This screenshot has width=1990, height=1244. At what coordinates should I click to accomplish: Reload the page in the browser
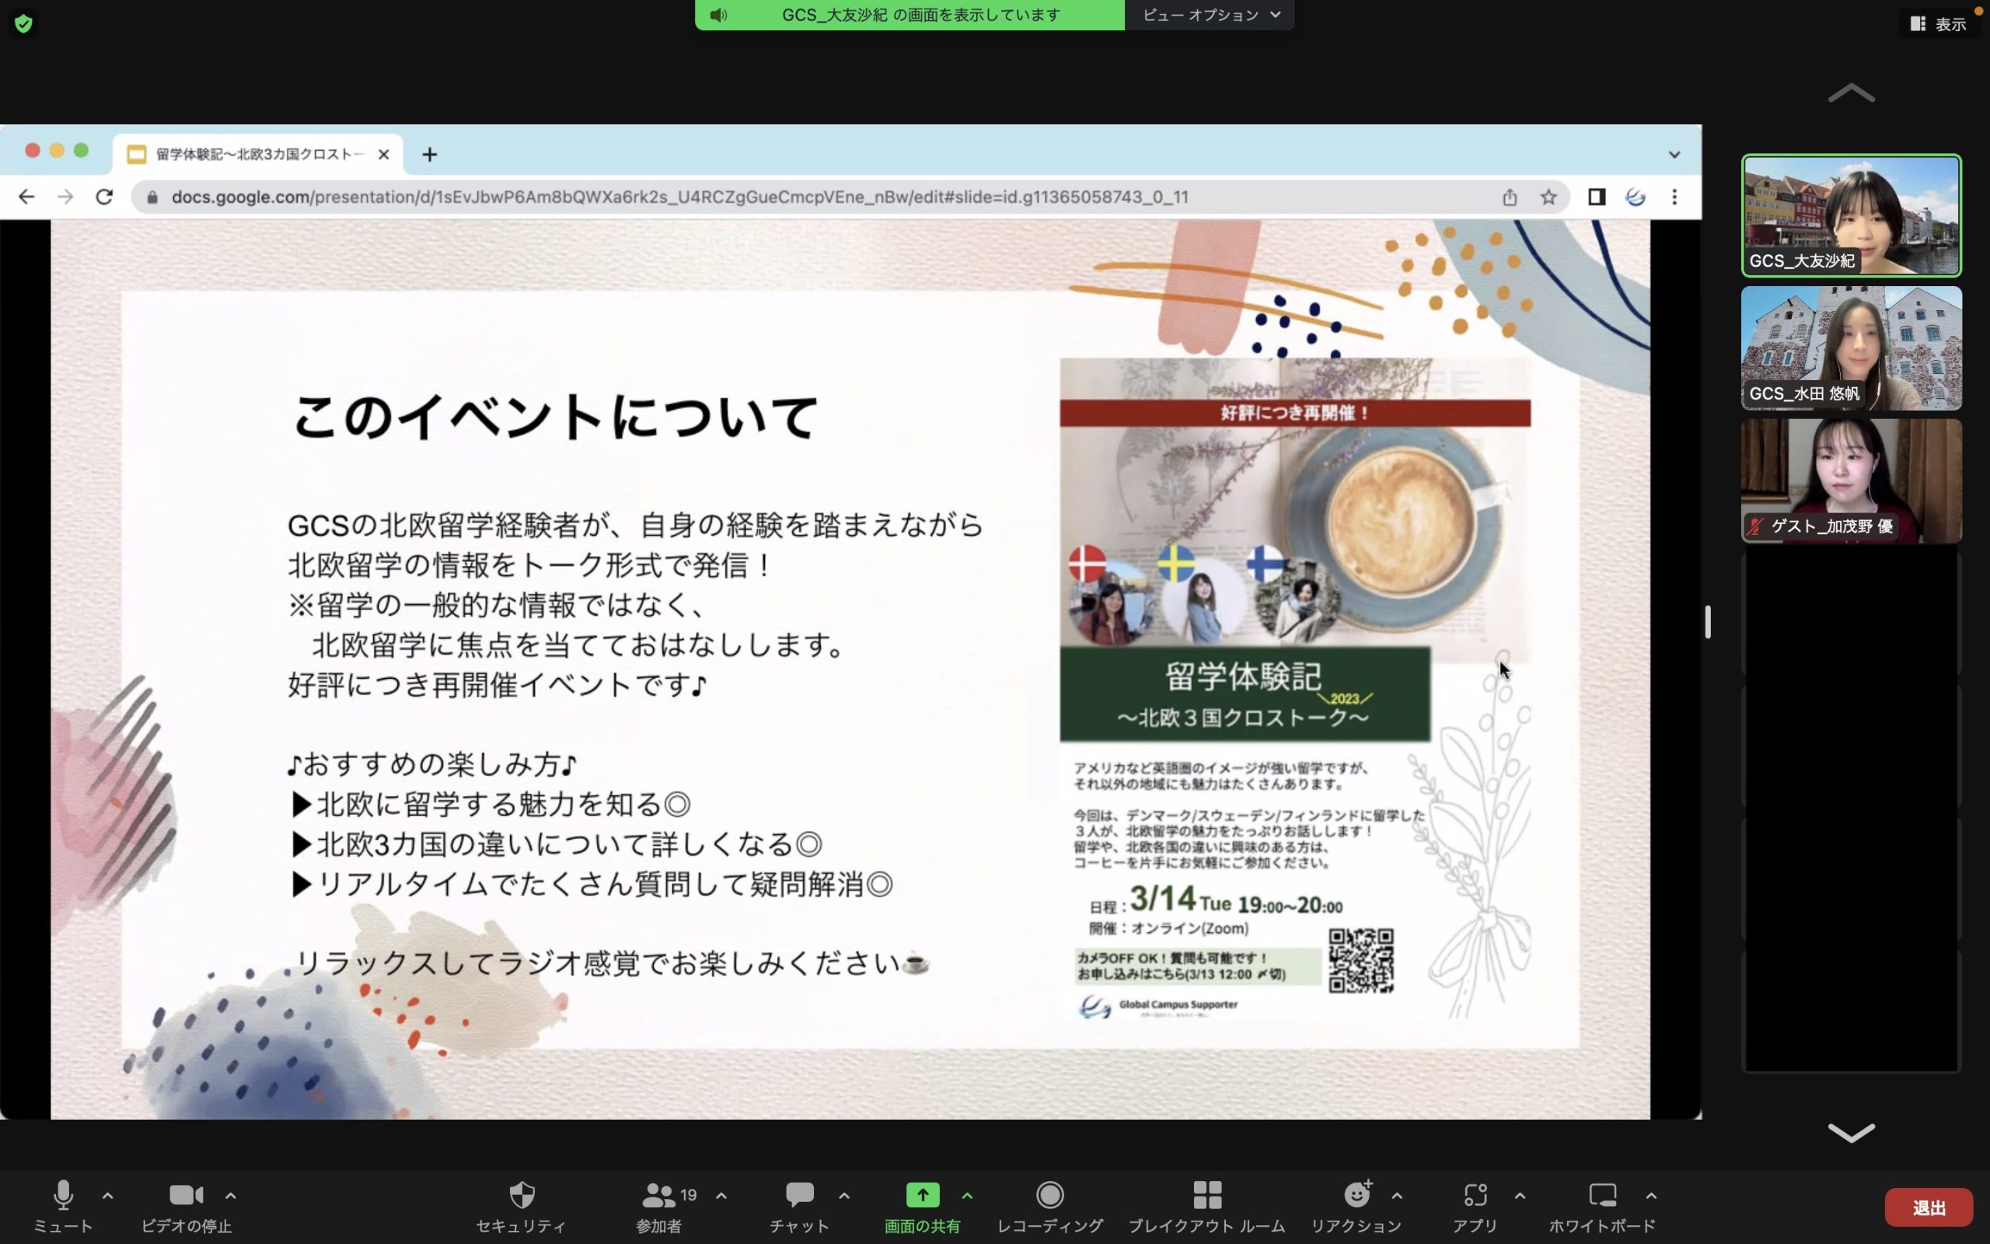104,197
